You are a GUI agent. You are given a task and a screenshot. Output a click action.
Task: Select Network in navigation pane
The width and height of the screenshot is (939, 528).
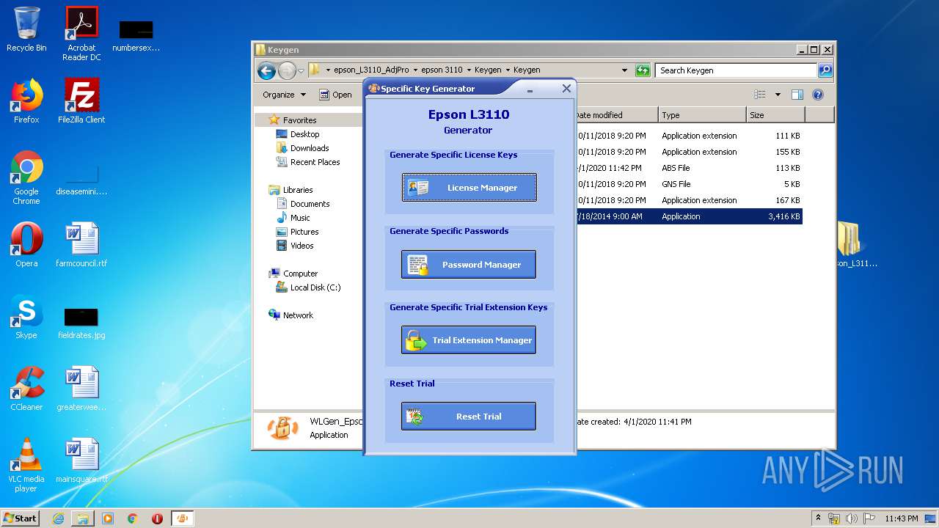(298, 315)
